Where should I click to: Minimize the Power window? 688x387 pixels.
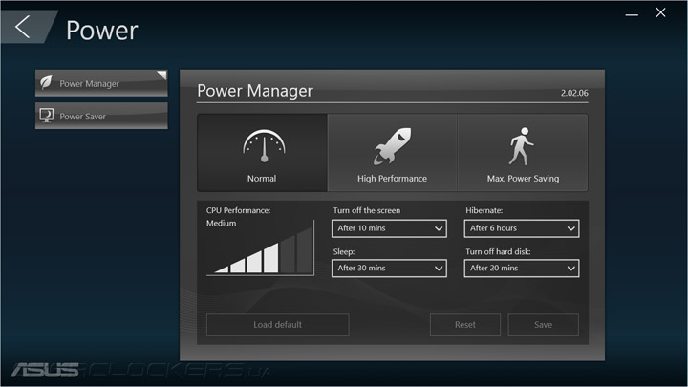tap(632, 15)
